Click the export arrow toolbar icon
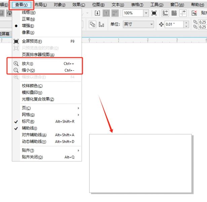Viewport: 207px width, 202px height. pos(106,13)
